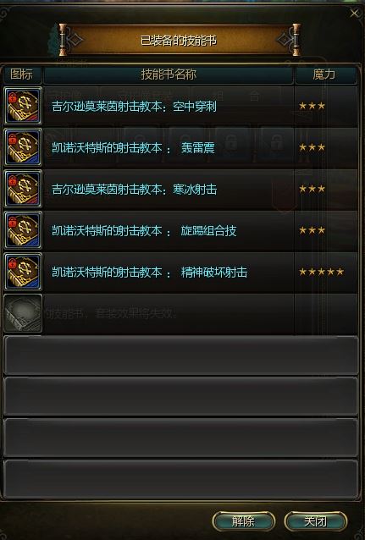Close the window with the X icon

(354, 14)
